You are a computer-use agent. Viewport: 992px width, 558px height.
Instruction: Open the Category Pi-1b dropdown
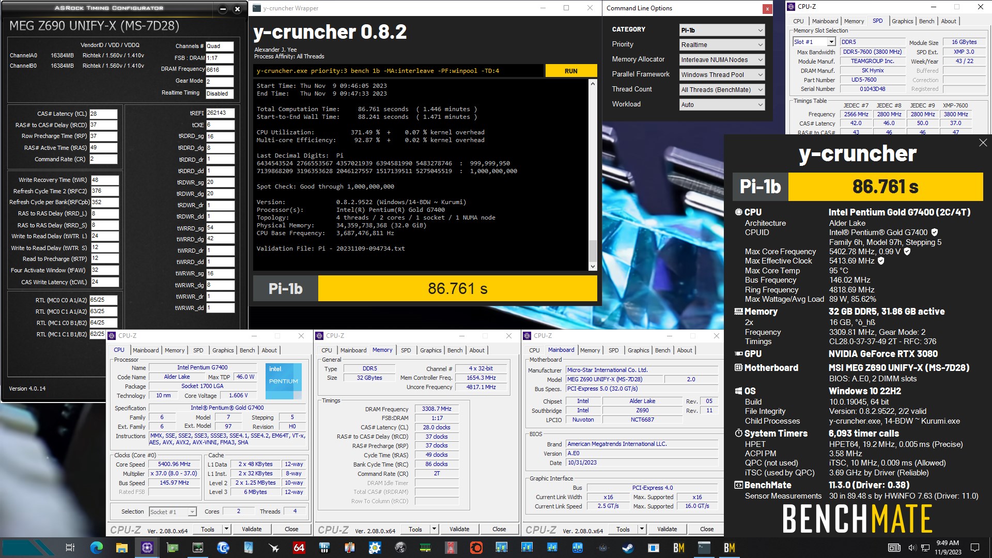pyautogui.click(x=722, y=30)
